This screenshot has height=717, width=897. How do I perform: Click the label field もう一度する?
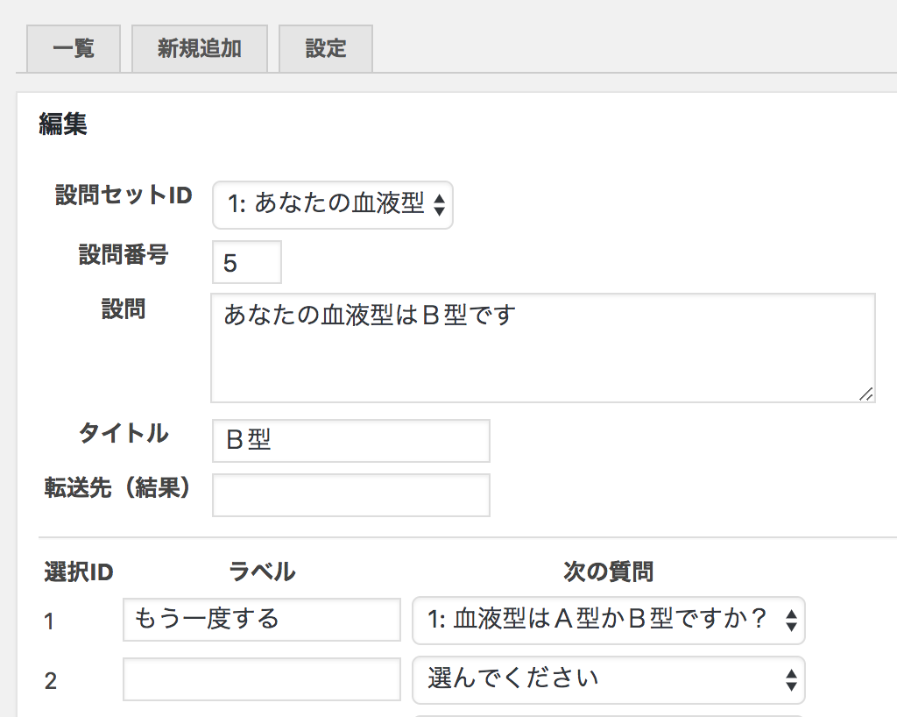[x=261, y=620]
